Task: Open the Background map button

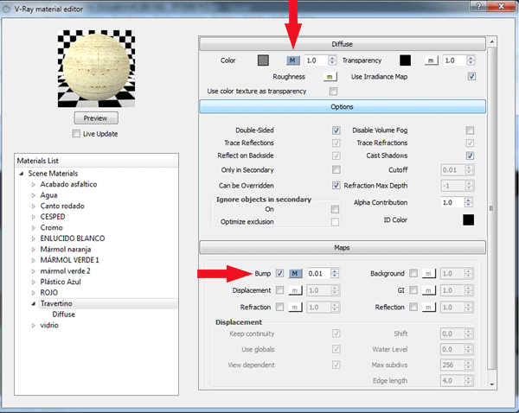Action: point(429,273)
